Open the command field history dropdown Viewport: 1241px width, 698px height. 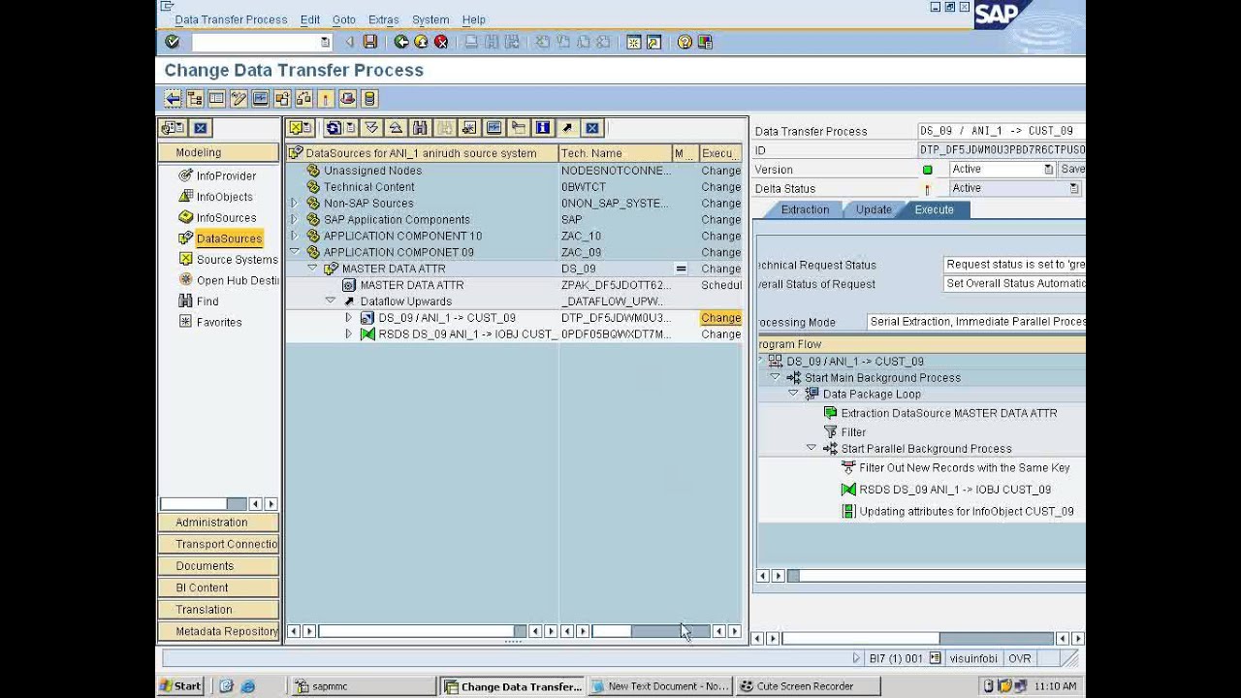coord(325,42)
